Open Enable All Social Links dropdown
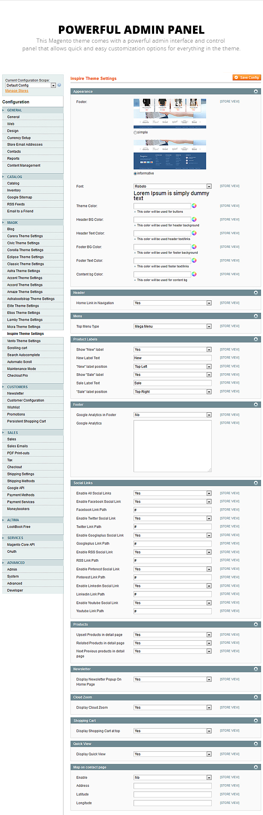This screenshot has width=263, height=815. click(172, 493)
